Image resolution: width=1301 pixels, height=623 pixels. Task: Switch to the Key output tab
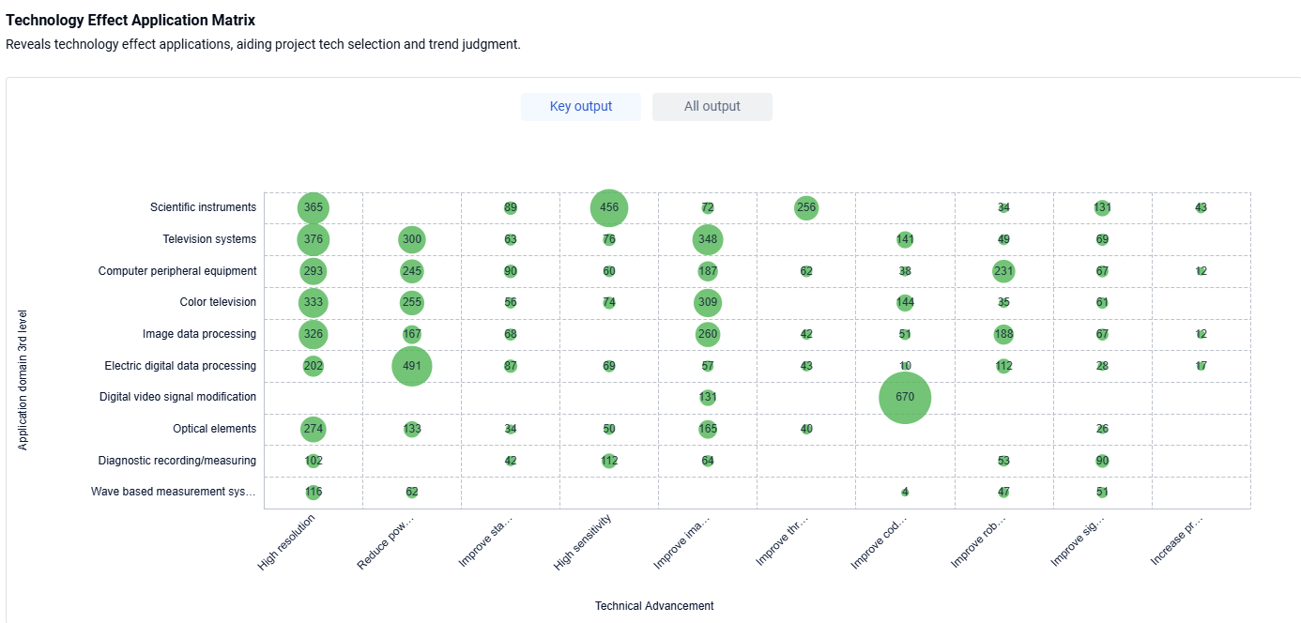tap(580, 107)
